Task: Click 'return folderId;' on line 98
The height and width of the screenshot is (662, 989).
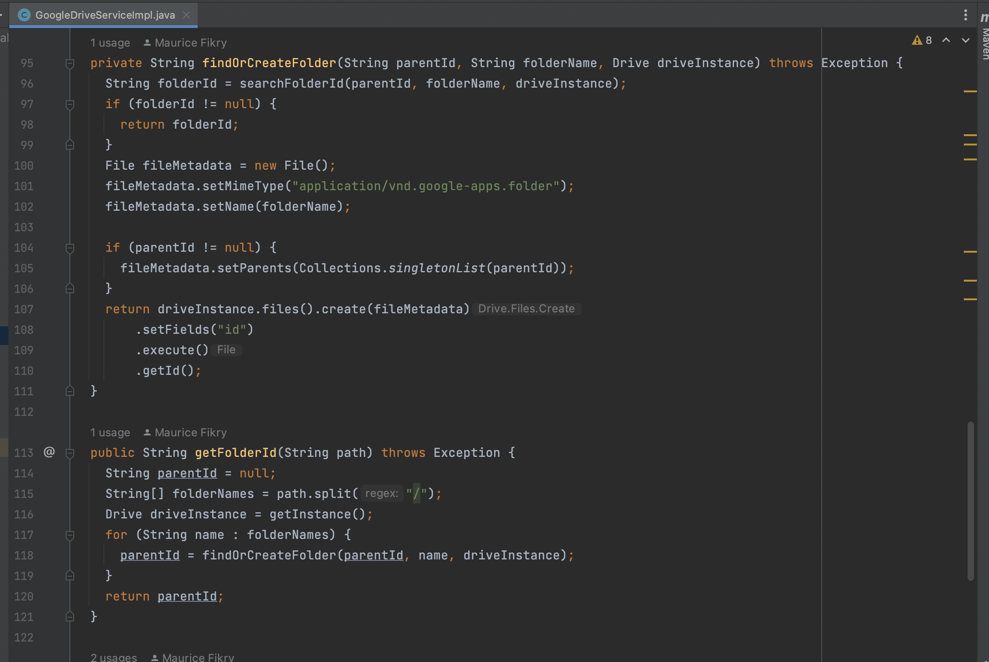Action: (x=179, y=124)
